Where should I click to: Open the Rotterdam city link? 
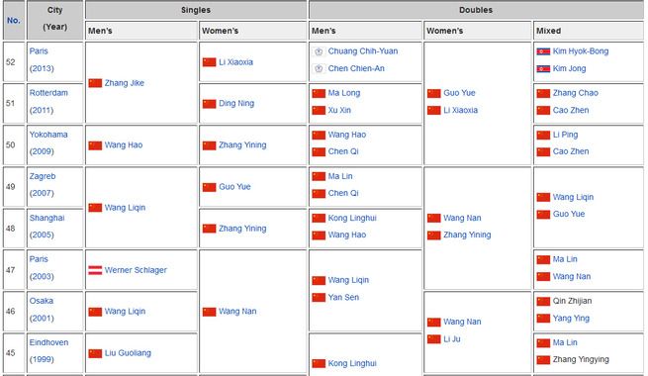(48, 93)
